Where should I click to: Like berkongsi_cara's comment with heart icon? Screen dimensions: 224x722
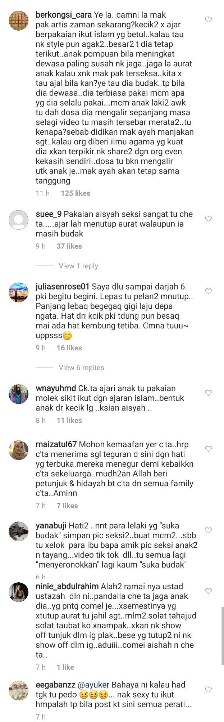(x=208, y=19)
